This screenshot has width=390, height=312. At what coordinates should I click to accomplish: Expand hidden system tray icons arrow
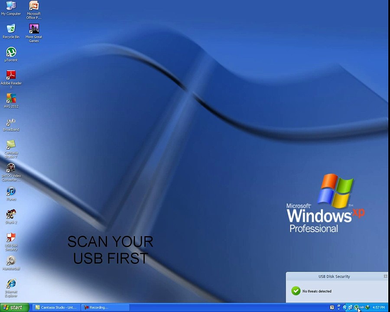(345, 308)
